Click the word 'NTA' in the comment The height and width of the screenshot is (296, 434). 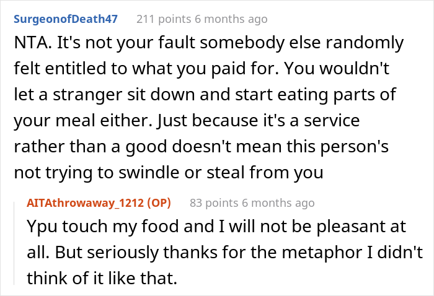[x=26, y=44]
